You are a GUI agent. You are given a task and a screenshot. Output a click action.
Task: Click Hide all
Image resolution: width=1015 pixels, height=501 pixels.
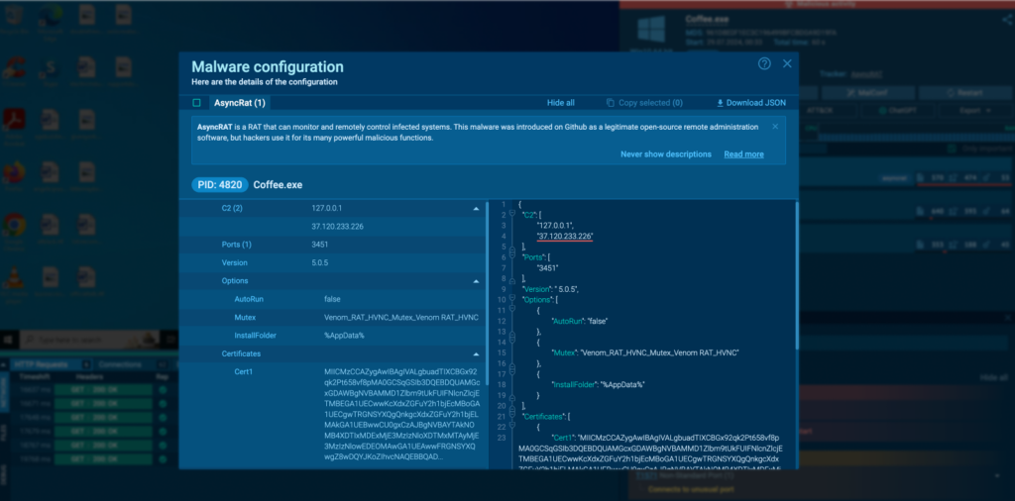point(560,103)
